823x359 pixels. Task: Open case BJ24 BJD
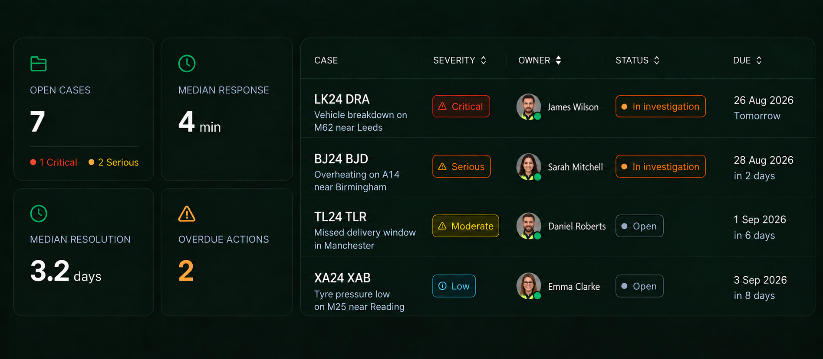click(341, 159)
